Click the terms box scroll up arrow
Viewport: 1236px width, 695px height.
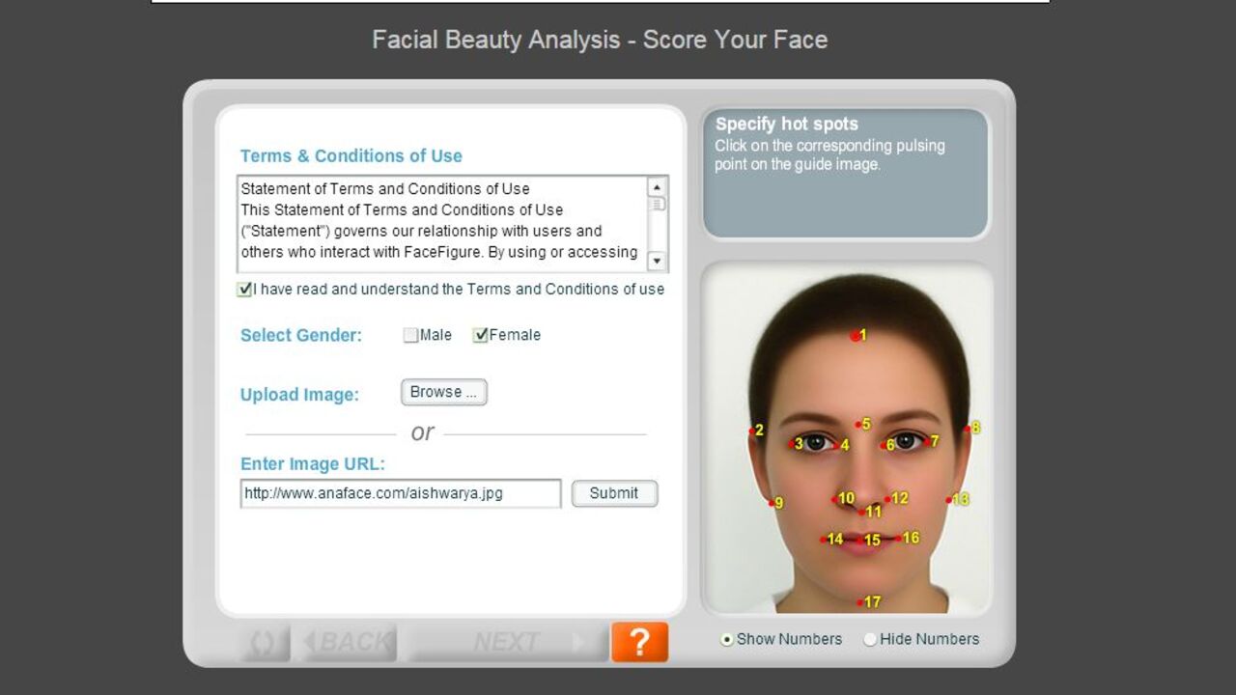tap(657, 188)
